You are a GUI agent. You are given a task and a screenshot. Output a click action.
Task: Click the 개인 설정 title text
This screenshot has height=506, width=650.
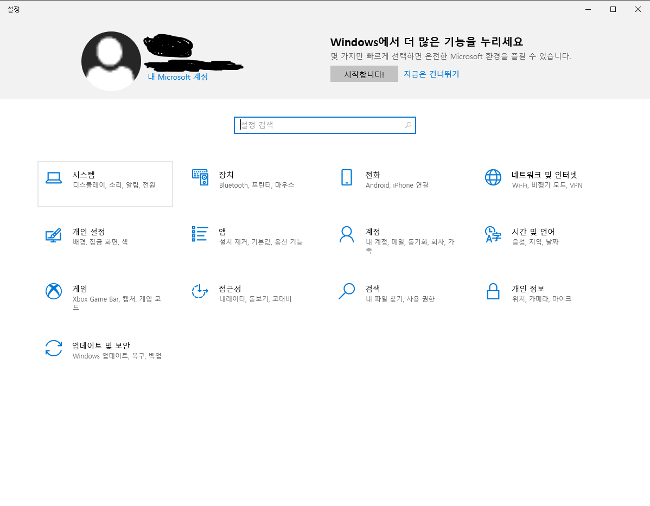pos(89,232)
